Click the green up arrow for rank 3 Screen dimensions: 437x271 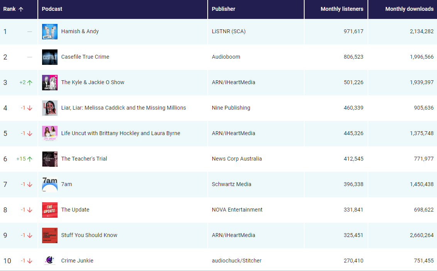pos(30,82)
